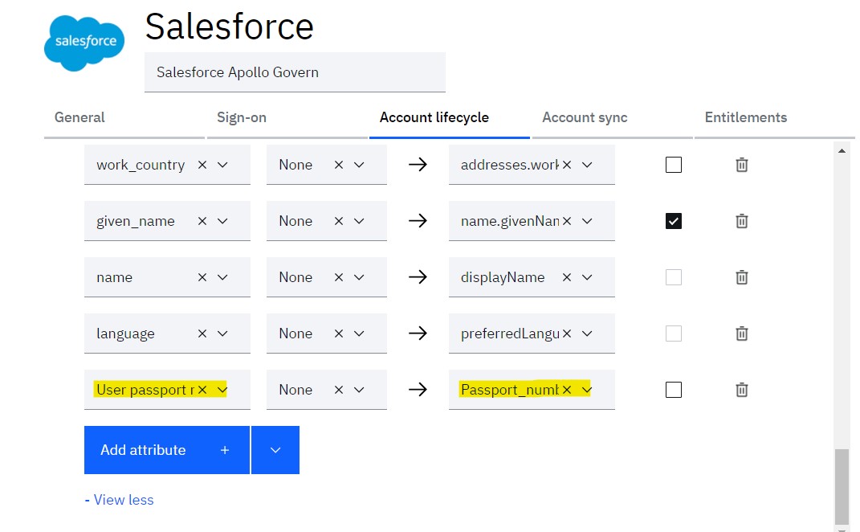Expand the given_name source attribute dropdown
Screen dimensions: 860x532
click(x=222, y=221)
